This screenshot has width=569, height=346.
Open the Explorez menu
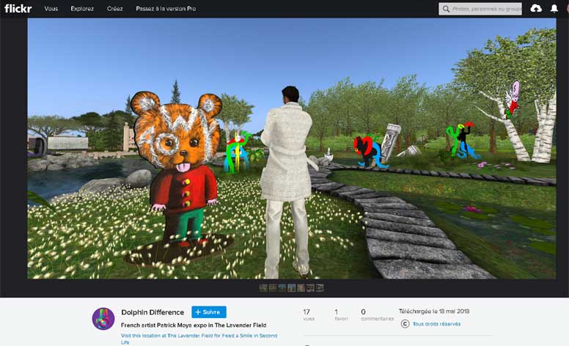tap(82, 9)
